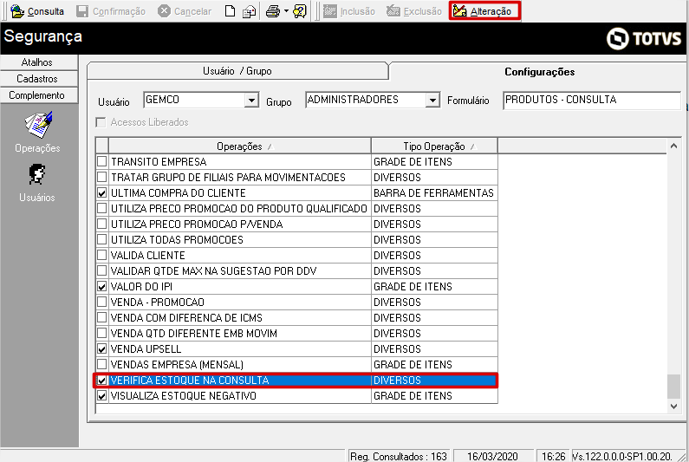Check the TRANSITO EMPRESA checkbox
Viewport: 689px width, 462px height.
coord(102,161)
